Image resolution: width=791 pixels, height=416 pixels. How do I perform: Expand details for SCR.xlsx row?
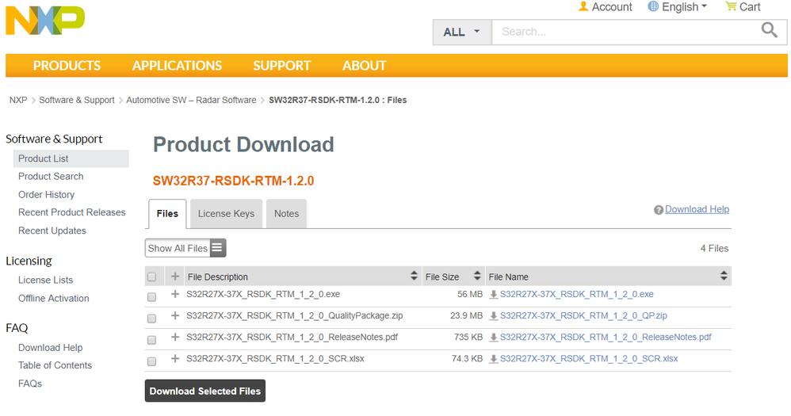[175, 358]
